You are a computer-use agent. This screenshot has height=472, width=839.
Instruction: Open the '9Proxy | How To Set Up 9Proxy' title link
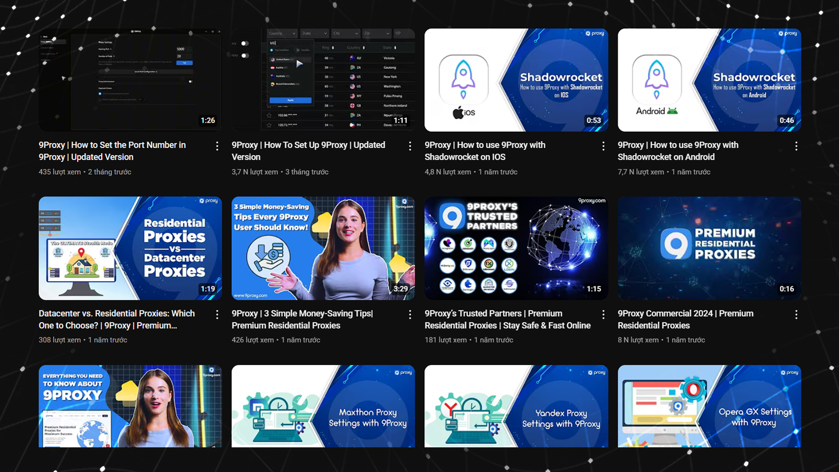coord(308,151)
